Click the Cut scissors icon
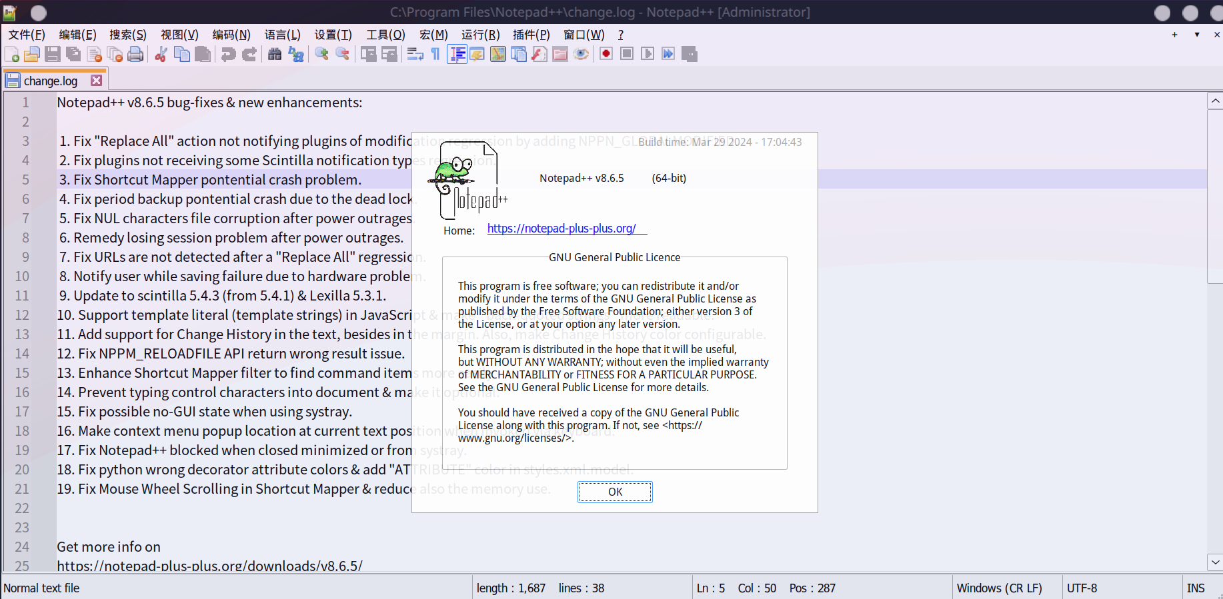 (x=161, y=54)
